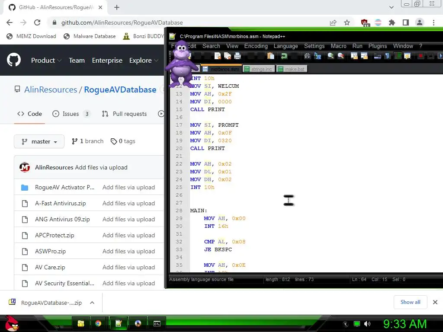Viewport: 443px width, 332px height.
Task: Open the A-Fast Antivirus.zip file
Action: [x=61, y=203]
